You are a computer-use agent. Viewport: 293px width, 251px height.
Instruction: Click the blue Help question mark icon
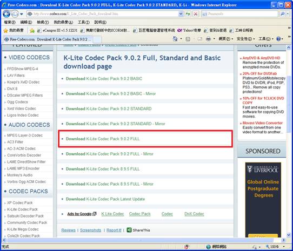(x=278, y=39)
